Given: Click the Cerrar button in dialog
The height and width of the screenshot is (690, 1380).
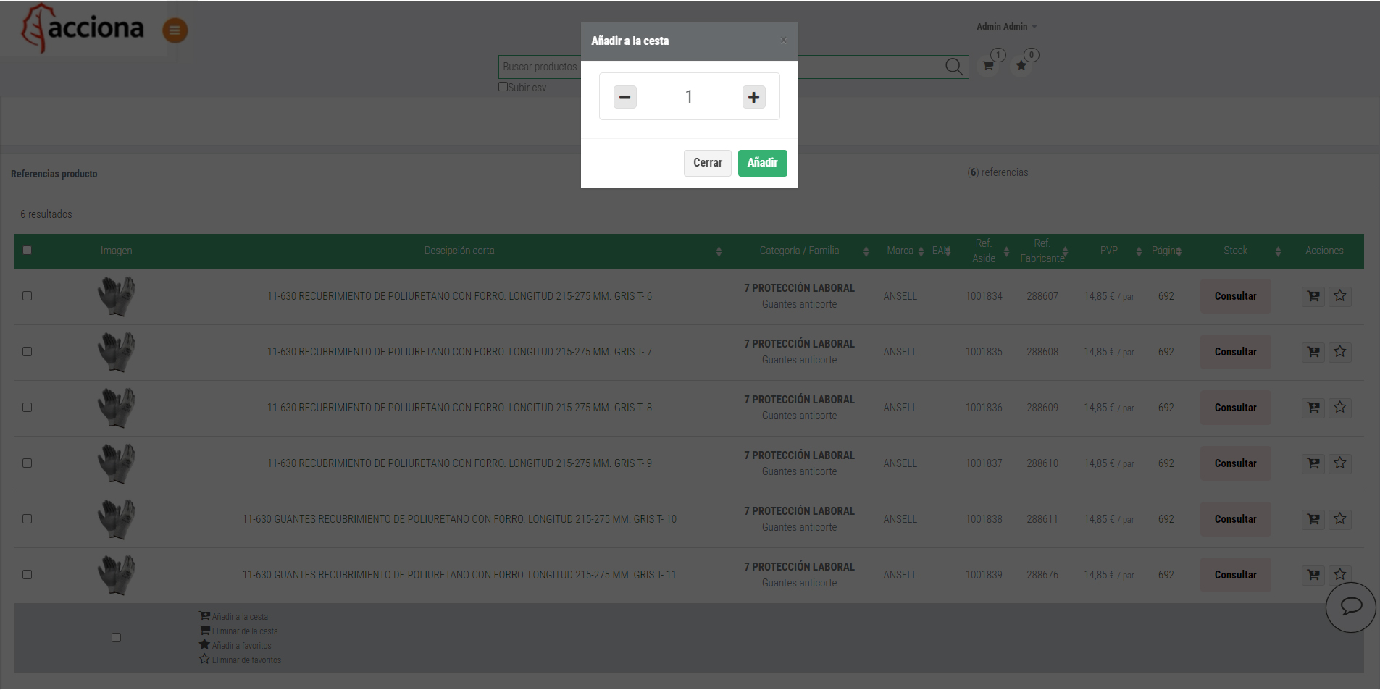Looking at the screenshot, I should pos(707,163).
